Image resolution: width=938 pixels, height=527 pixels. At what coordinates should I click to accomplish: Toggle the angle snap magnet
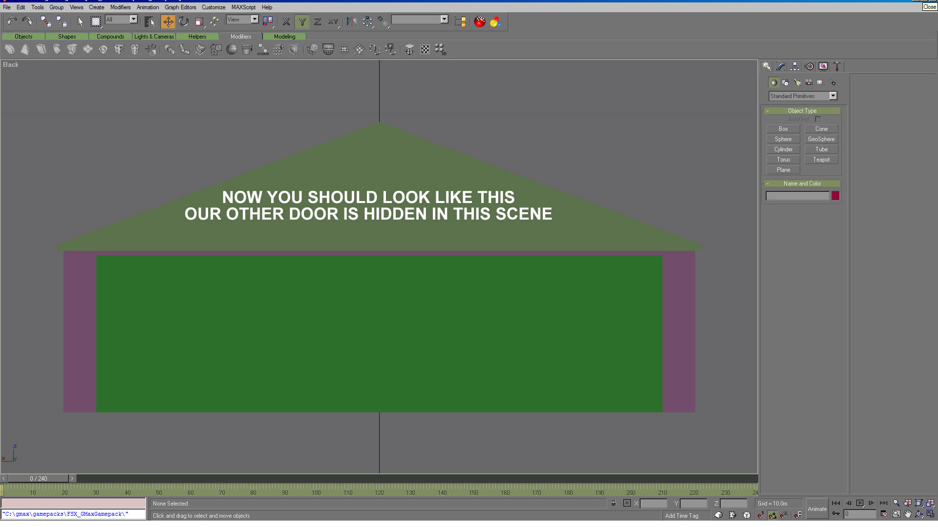[772, 515]
